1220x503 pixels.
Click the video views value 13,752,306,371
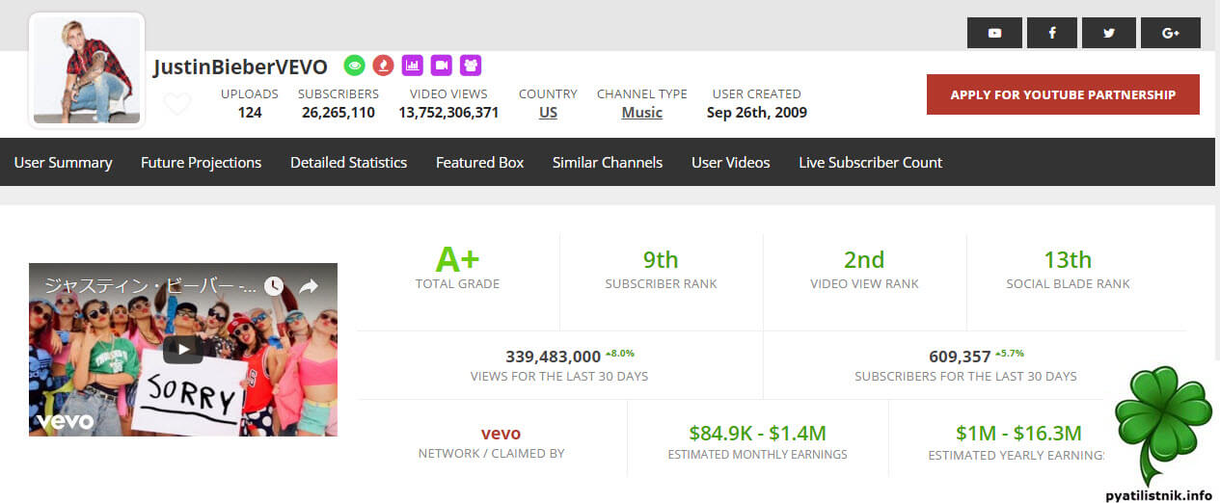coord(448,112)
